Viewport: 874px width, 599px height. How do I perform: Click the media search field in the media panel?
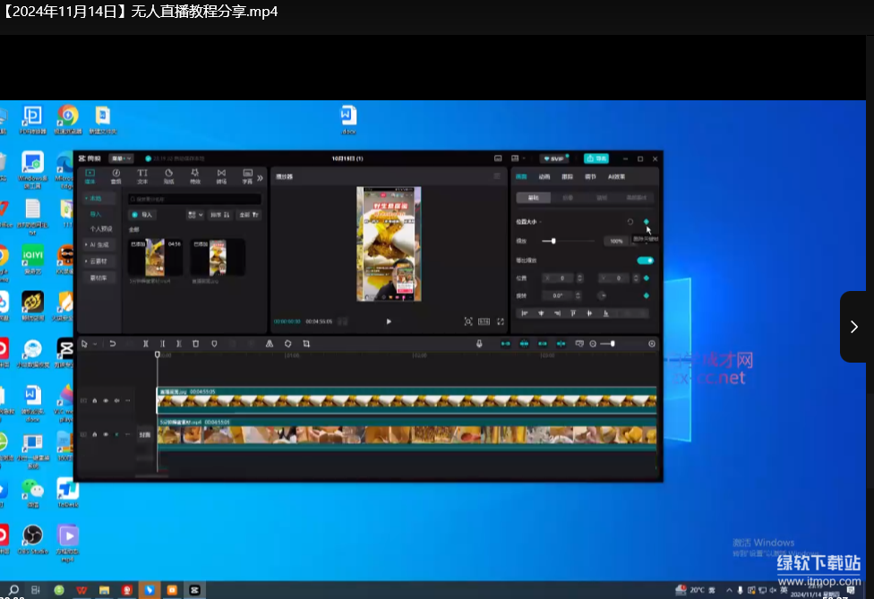pos(194,199)
